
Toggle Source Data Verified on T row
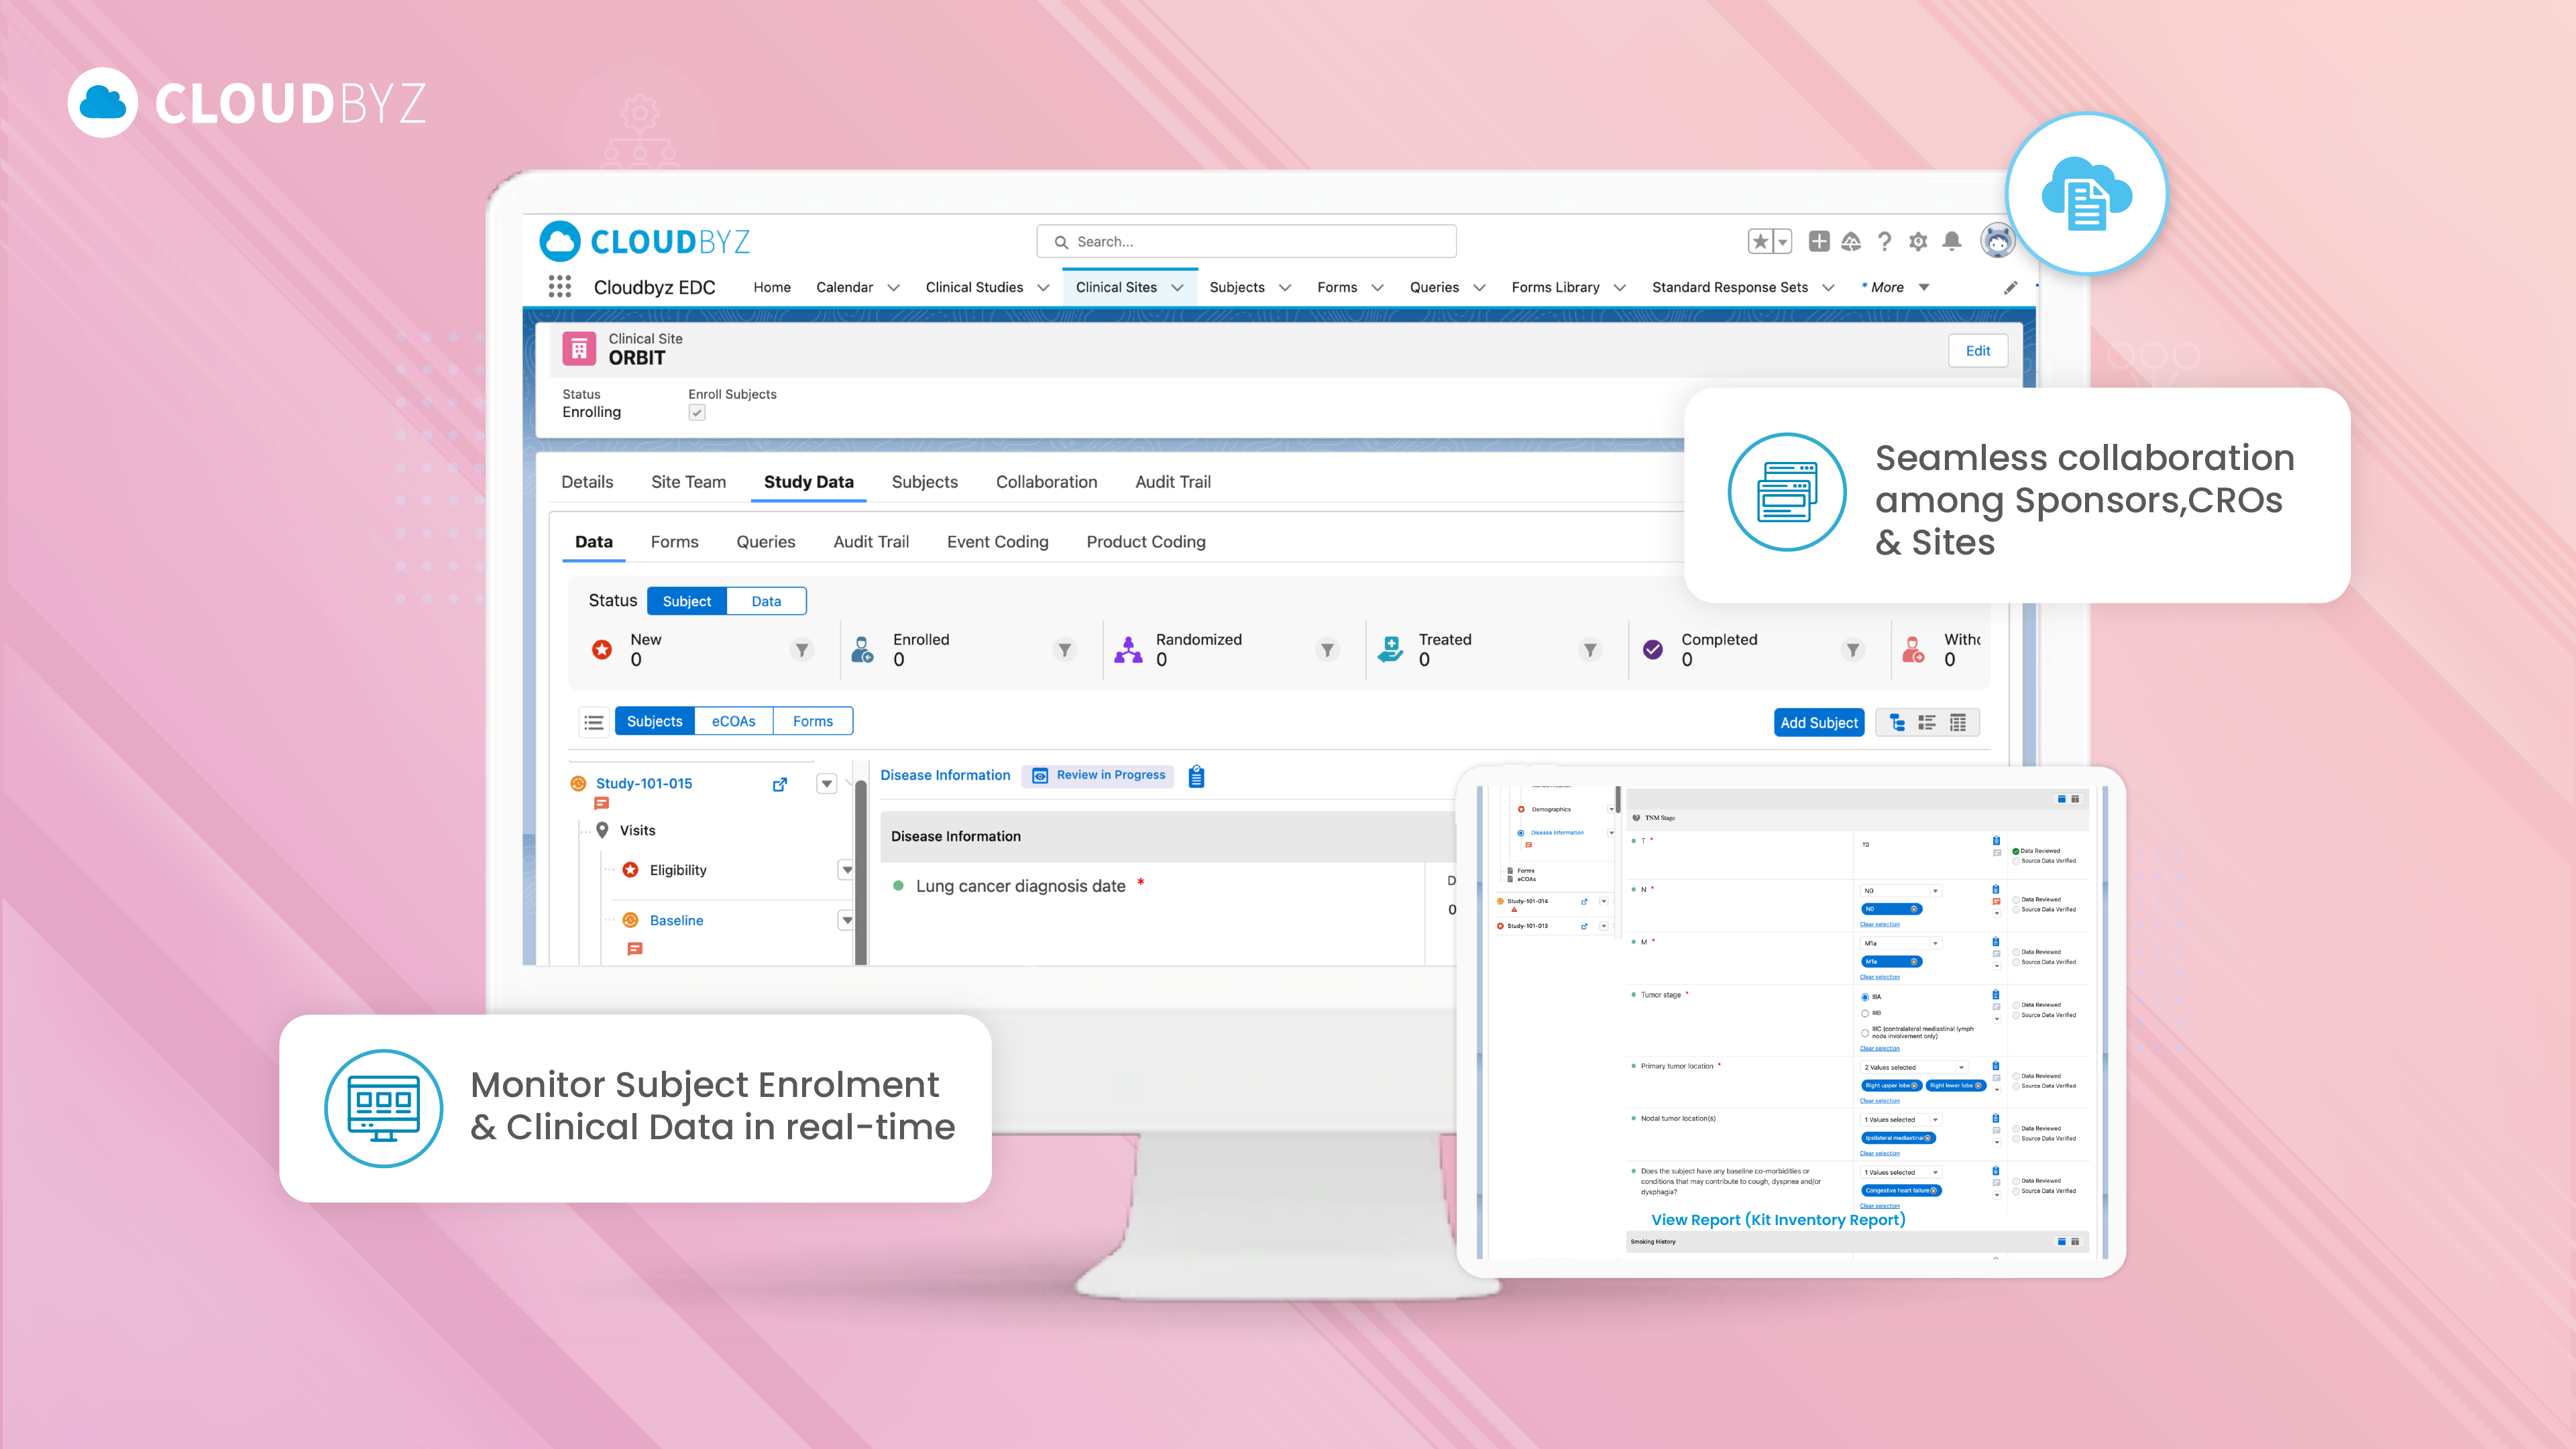2016,861
